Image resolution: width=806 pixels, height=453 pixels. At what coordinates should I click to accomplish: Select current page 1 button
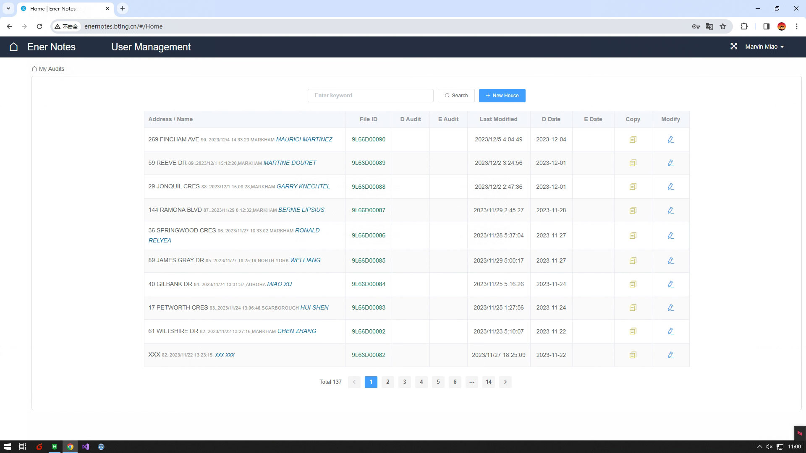371,382
